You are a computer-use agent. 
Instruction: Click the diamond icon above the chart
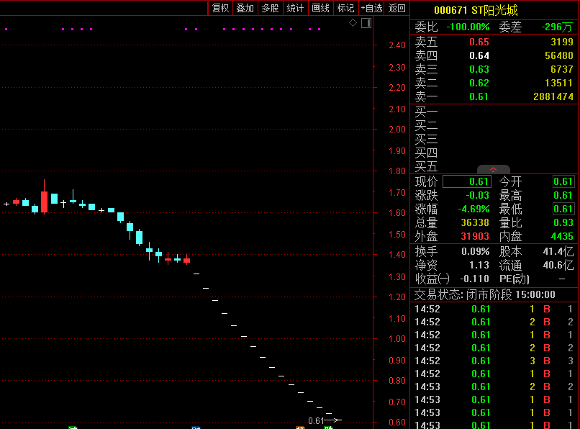(353, 23)
